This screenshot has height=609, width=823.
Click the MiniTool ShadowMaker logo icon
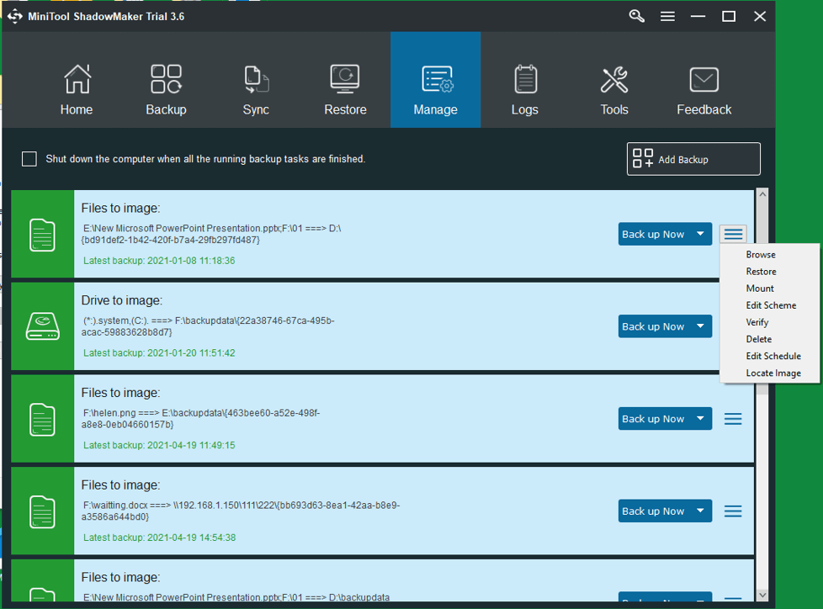pos(14,16)
